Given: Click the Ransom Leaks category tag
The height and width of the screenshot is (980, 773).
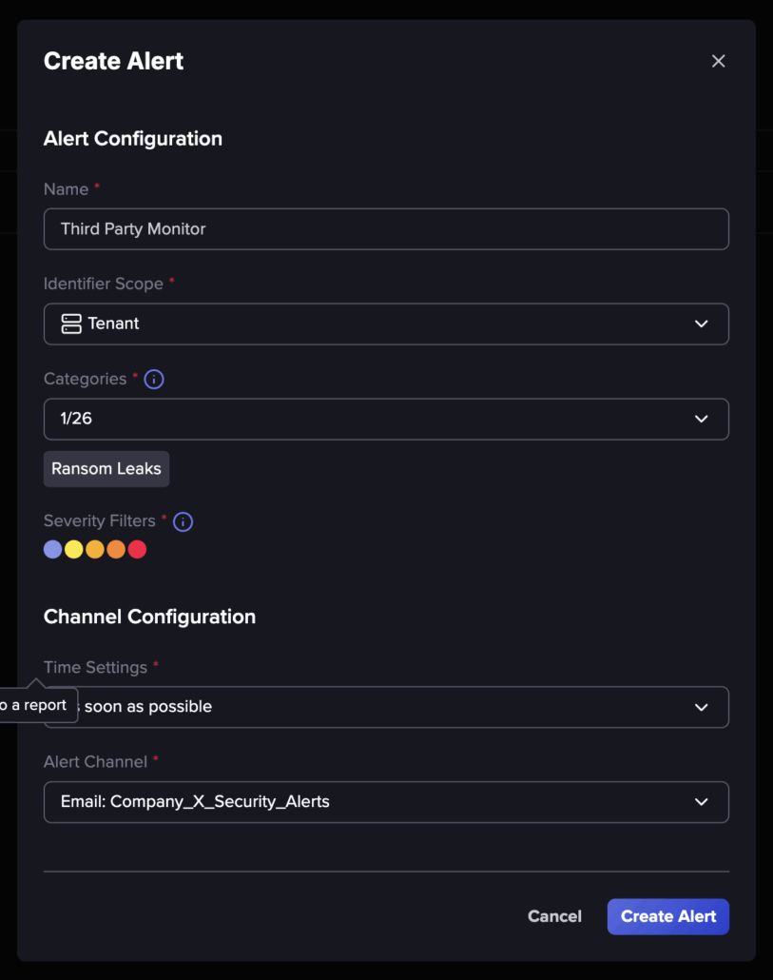Looking at the screenshot, I should 106,468.
